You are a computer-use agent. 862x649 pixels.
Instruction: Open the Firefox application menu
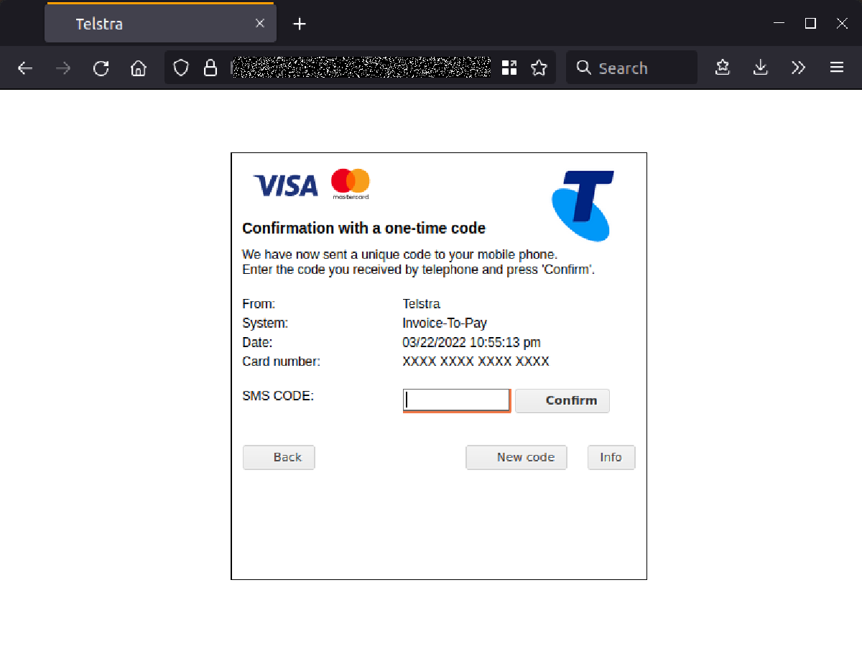(836, 67)
